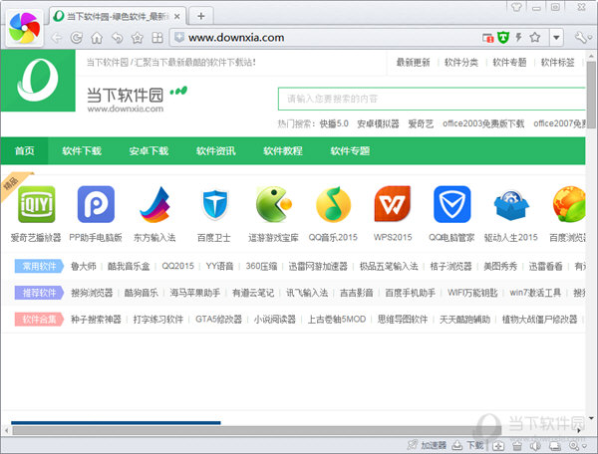Bookmark this page with address bar star
This screenshot has width=598, height=454.
click(x=535, y=37)
